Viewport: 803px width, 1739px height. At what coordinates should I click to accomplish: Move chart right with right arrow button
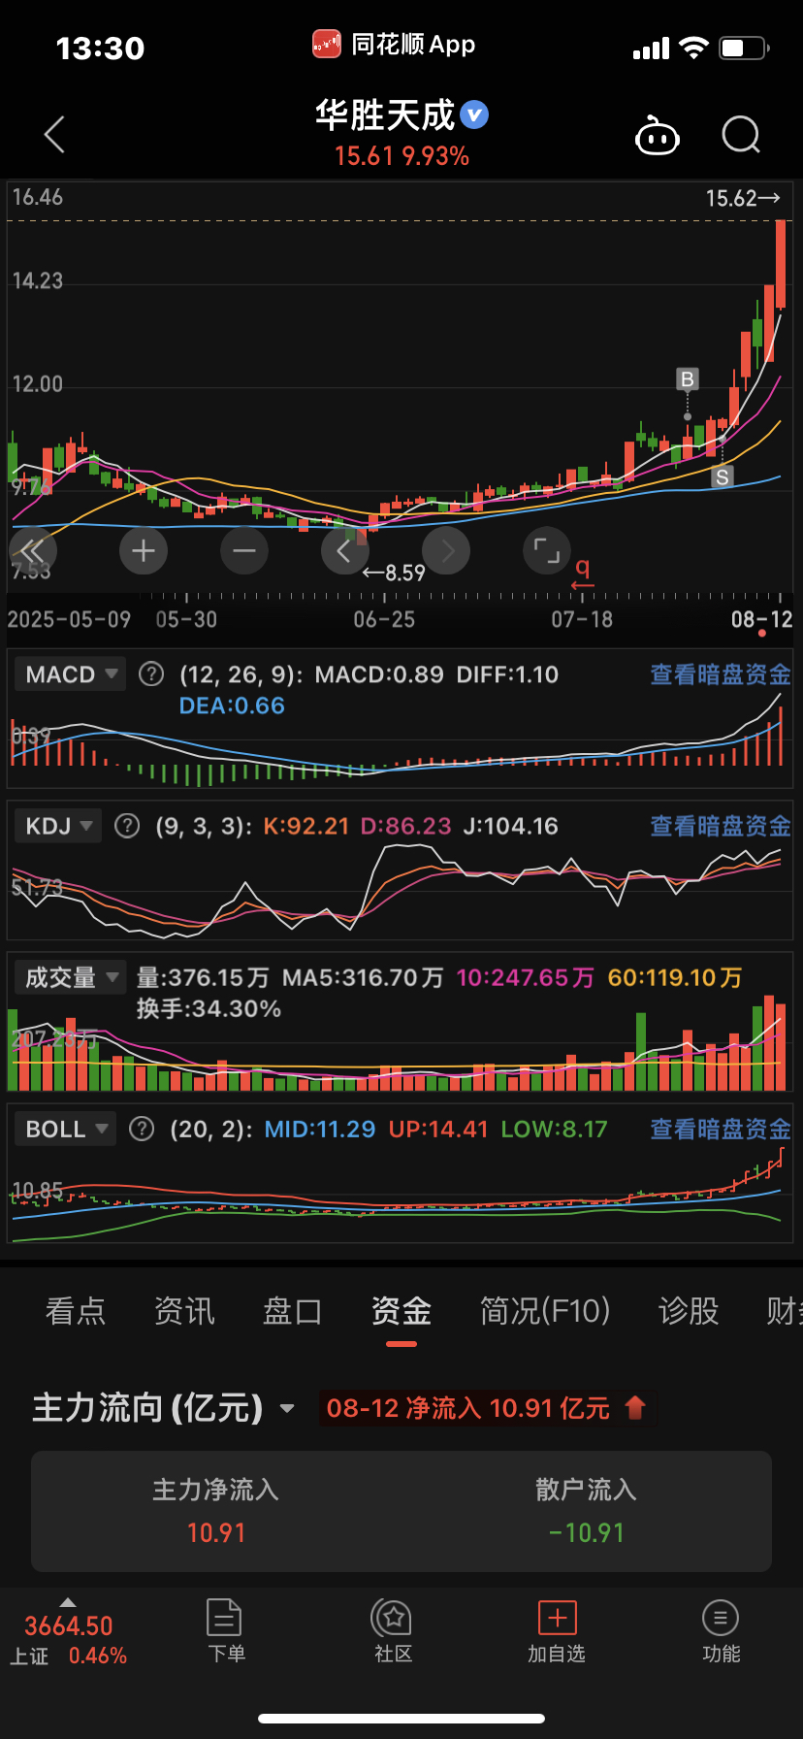tap(446, 551)
